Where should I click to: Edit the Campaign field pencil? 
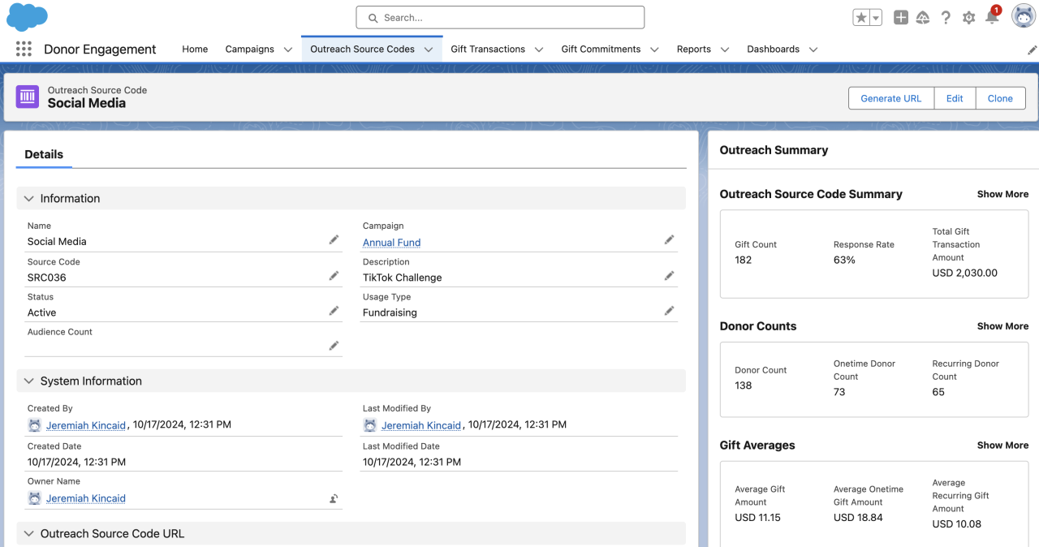pos(669,239)
